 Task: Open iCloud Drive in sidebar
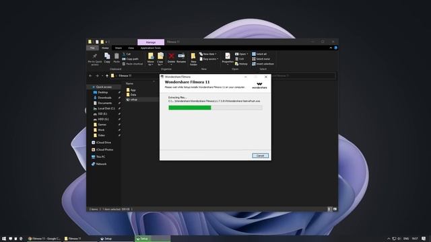tap(103, 143)
